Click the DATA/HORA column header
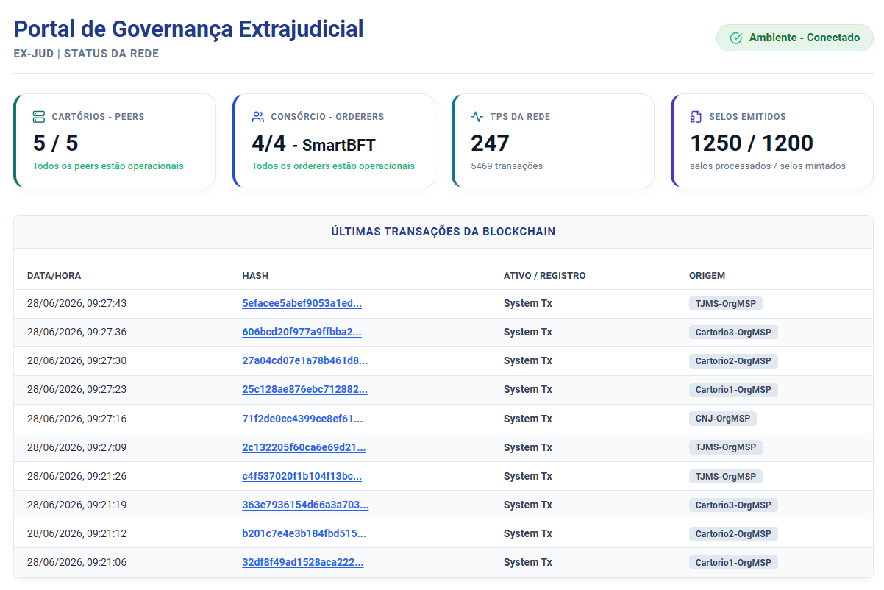This screenshot has width=884, height=590. point(54,276)
